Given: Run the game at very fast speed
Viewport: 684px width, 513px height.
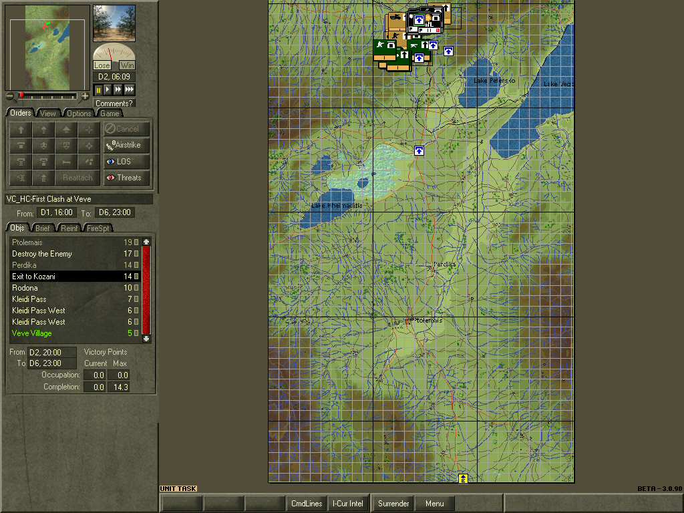Looking at the screenshot, I should pyautogui.click(x=129, y=90).
